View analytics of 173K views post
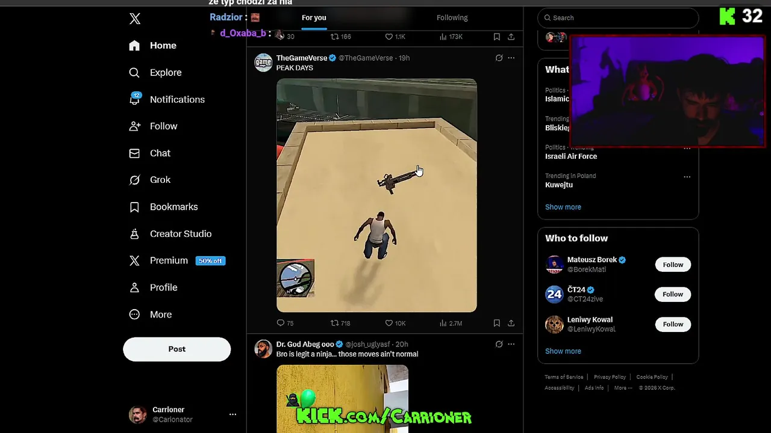 (451, 37)
